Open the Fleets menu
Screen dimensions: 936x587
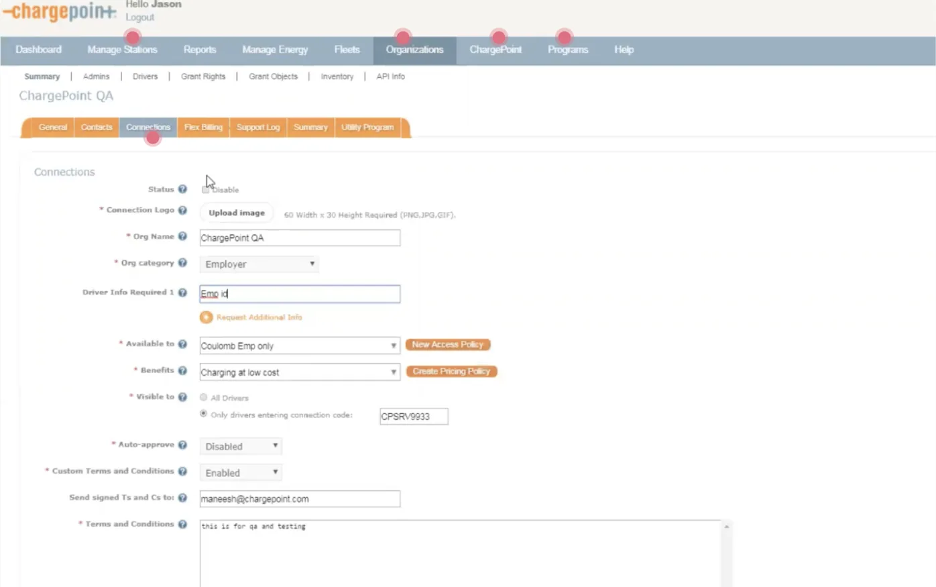tap(347, 50)
